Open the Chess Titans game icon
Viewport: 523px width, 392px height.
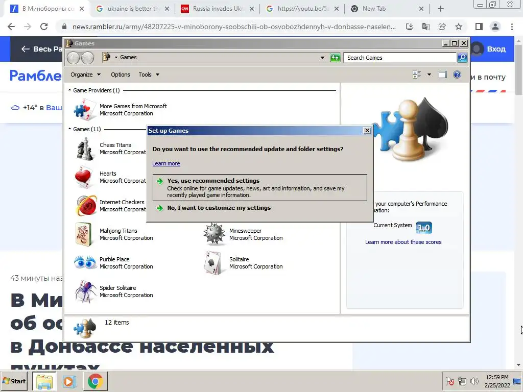84,149
